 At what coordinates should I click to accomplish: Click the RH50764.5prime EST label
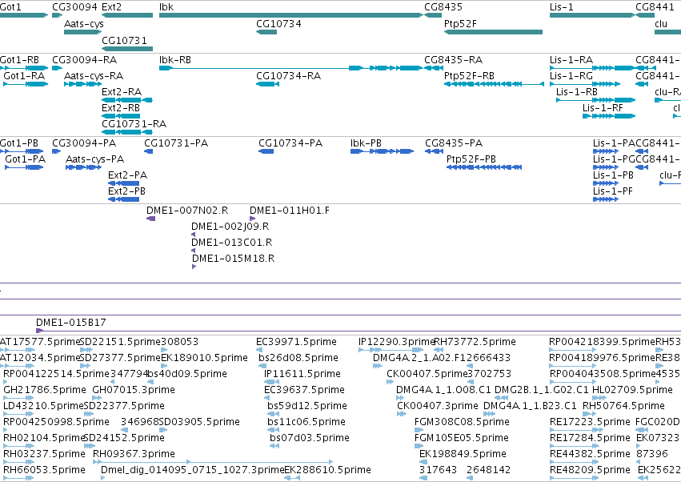click(x=623, y=405)
